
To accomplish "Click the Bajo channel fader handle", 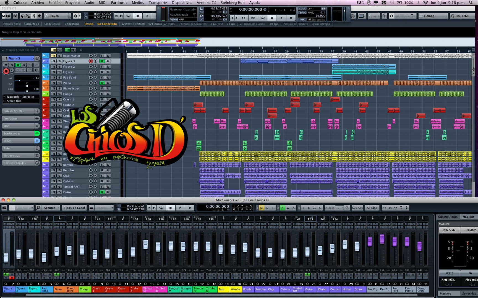I will [x=220, y=249].
